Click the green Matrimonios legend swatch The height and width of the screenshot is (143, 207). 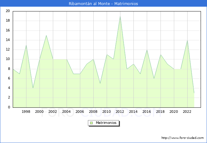click(91, 123)
